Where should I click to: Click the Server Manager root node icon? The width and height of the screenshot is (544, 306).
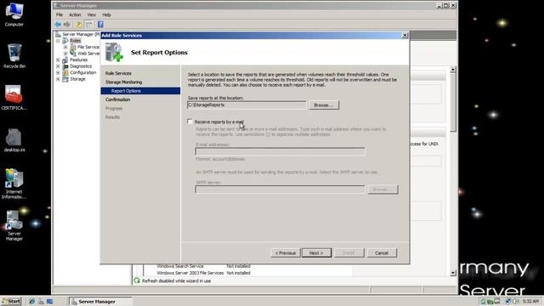point(59,34)
